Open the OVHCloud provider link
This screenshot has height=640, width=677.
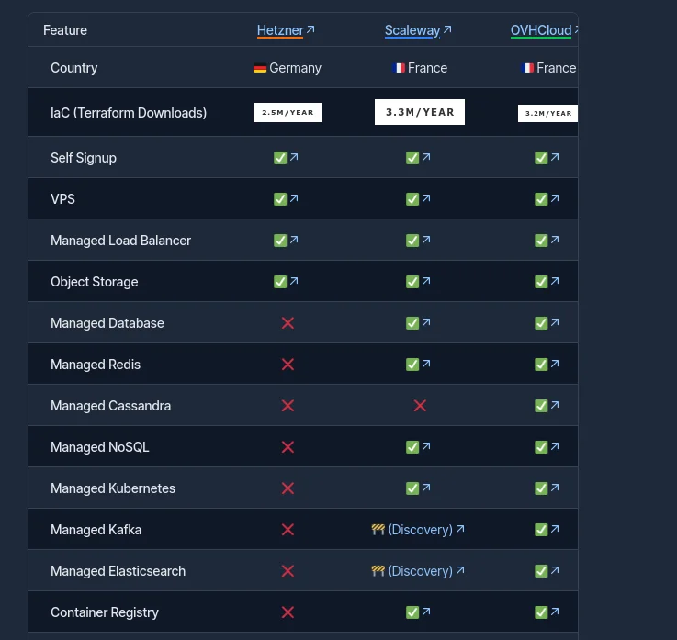[x=544, y=30]
